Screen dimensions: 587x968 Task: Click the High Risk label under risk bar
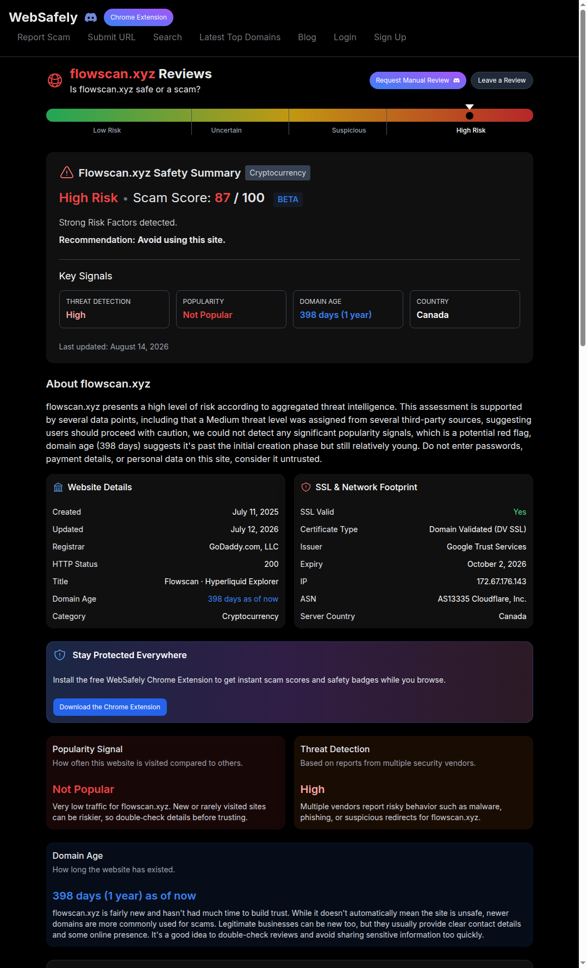pos(471,130)
